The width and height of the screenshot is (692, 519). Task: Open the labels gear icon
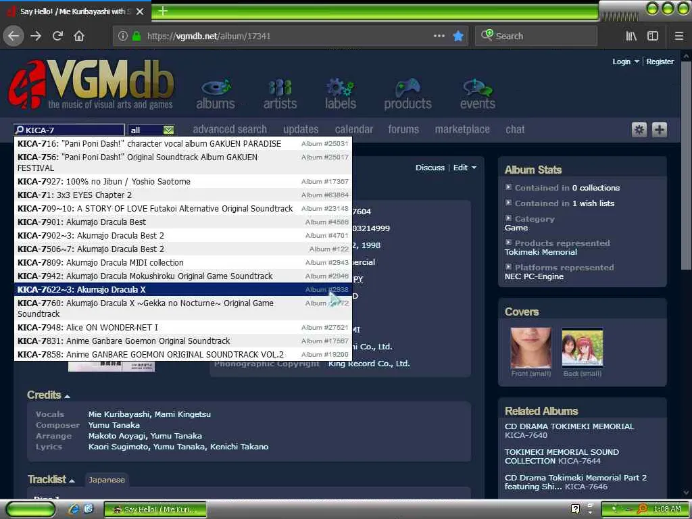pyautogui.click(x=341, y=94)
